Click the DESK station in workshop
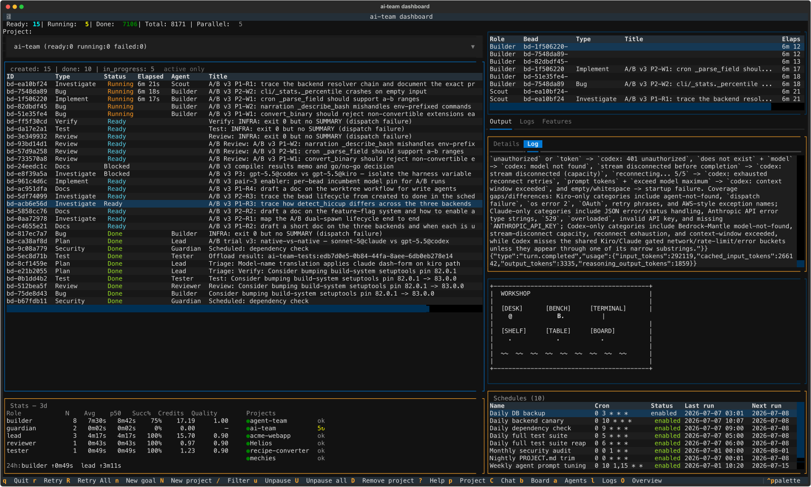Viewport: 811px width, 487px height. (x=512, y=309)
